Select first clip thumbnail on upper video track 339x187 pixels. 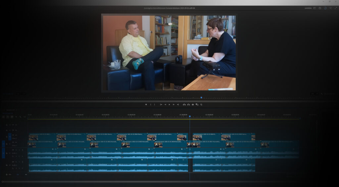[33, 137]
